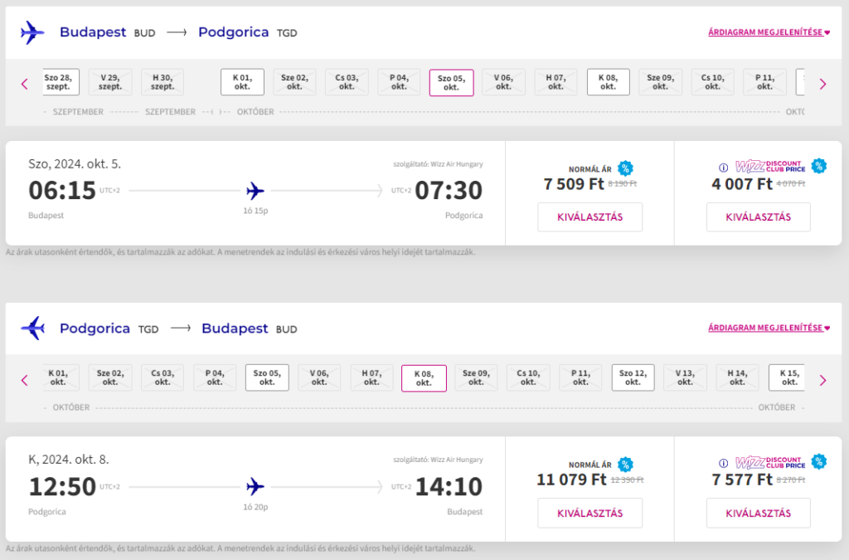The width and height of the screenshot is (849, 560).
Task: Click the outbound flight airplane icon beside Budapest
Action: pos(32,32)
